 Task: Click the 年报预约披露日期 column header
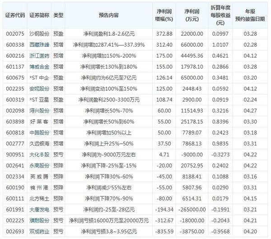pos(250,15)
